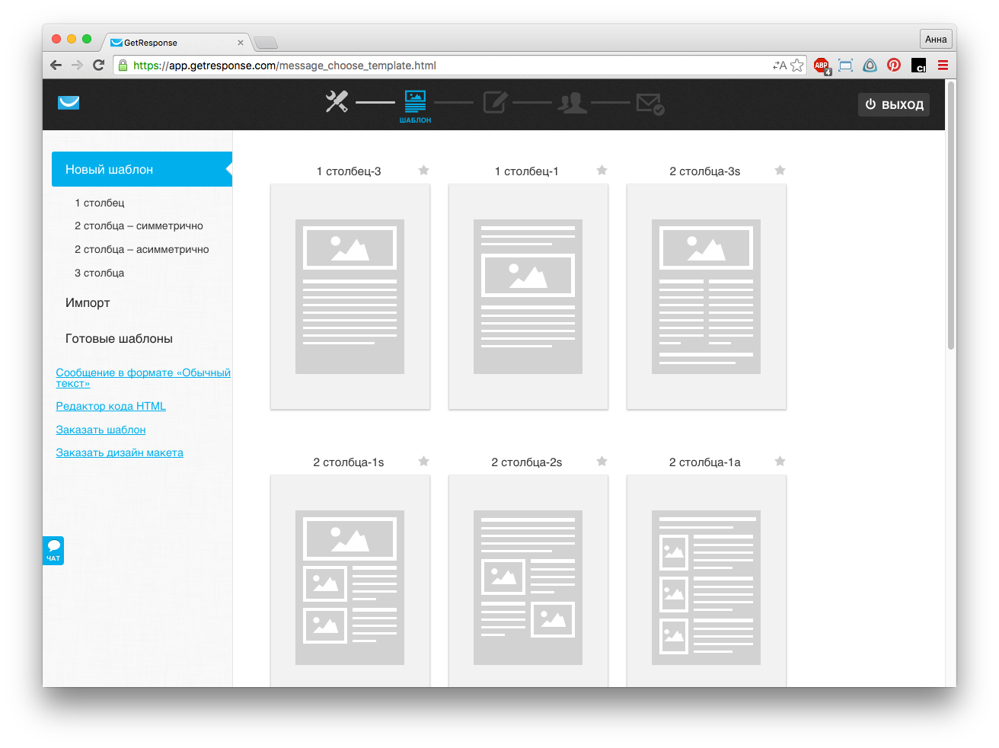Image resolution: width=999 pixels, height=748 pixels.
Task: Filter by 3 столбца layouts
Action: [x=99, y=273]
